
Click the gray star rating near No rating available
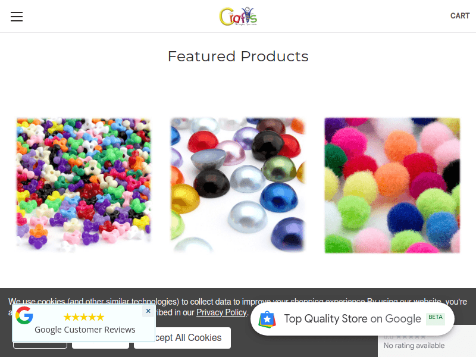tap(411, 336)
